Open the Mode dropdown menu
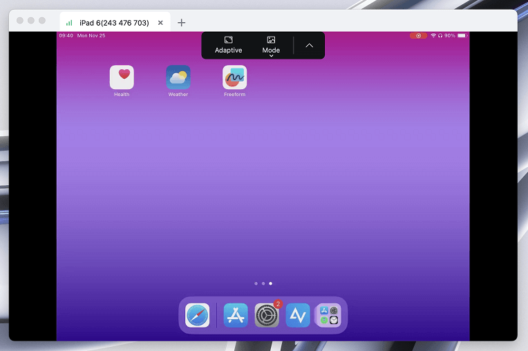This screenshot has width=528, height=351. click(271, 45)
